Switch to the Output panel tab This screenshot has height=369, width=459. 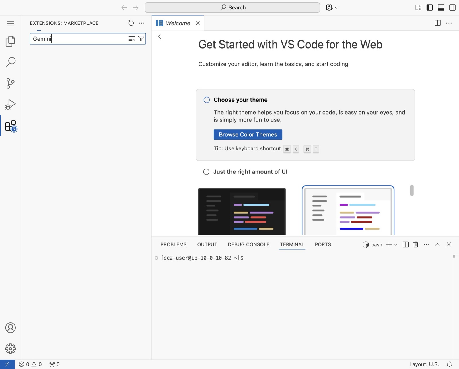(x=207, y=244)
